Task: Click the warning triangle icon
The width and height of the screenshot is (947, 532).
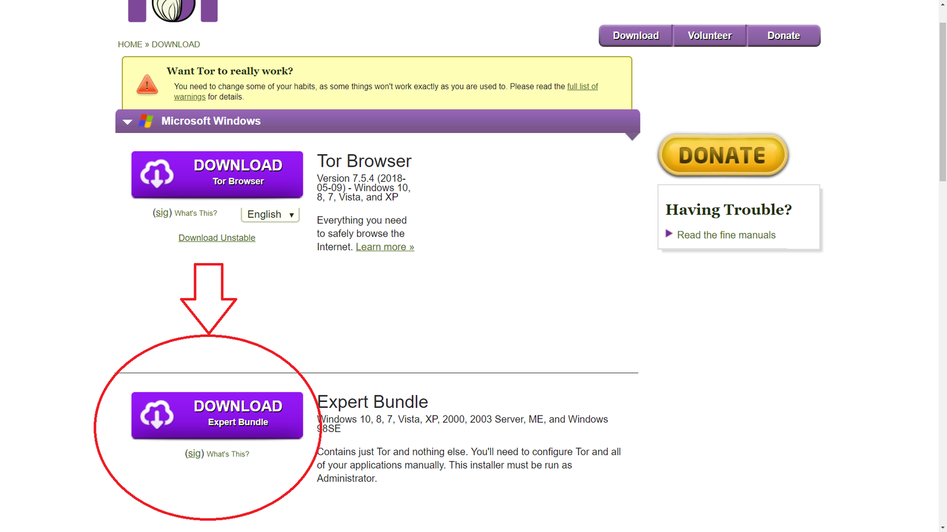Action: (x=147, y=85)
